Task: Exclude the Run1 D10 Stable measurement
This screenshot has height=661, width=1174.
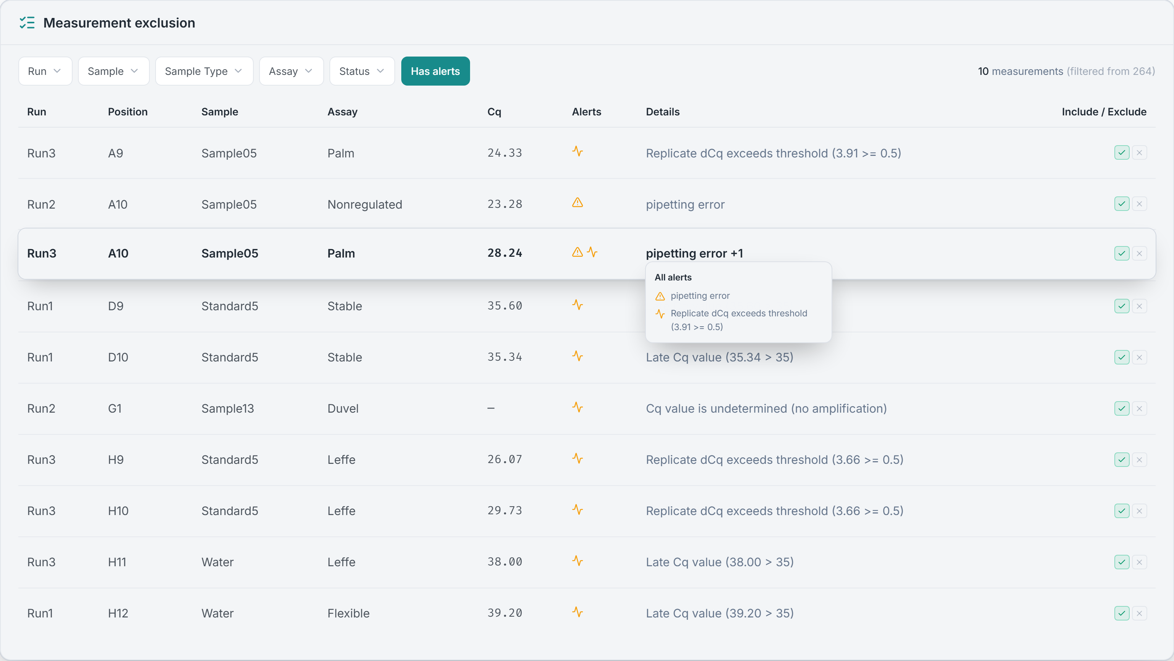Action: point(1139,357)
